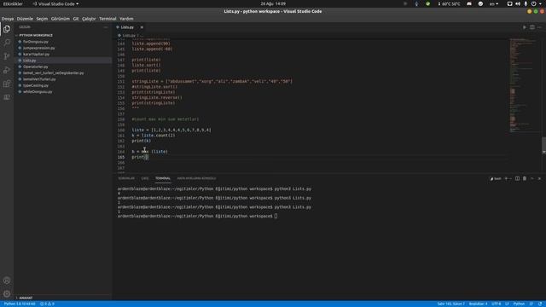Change the Python language mode in status bar
The height and width of the screenshot is (307, 546).
click(519, 304)
